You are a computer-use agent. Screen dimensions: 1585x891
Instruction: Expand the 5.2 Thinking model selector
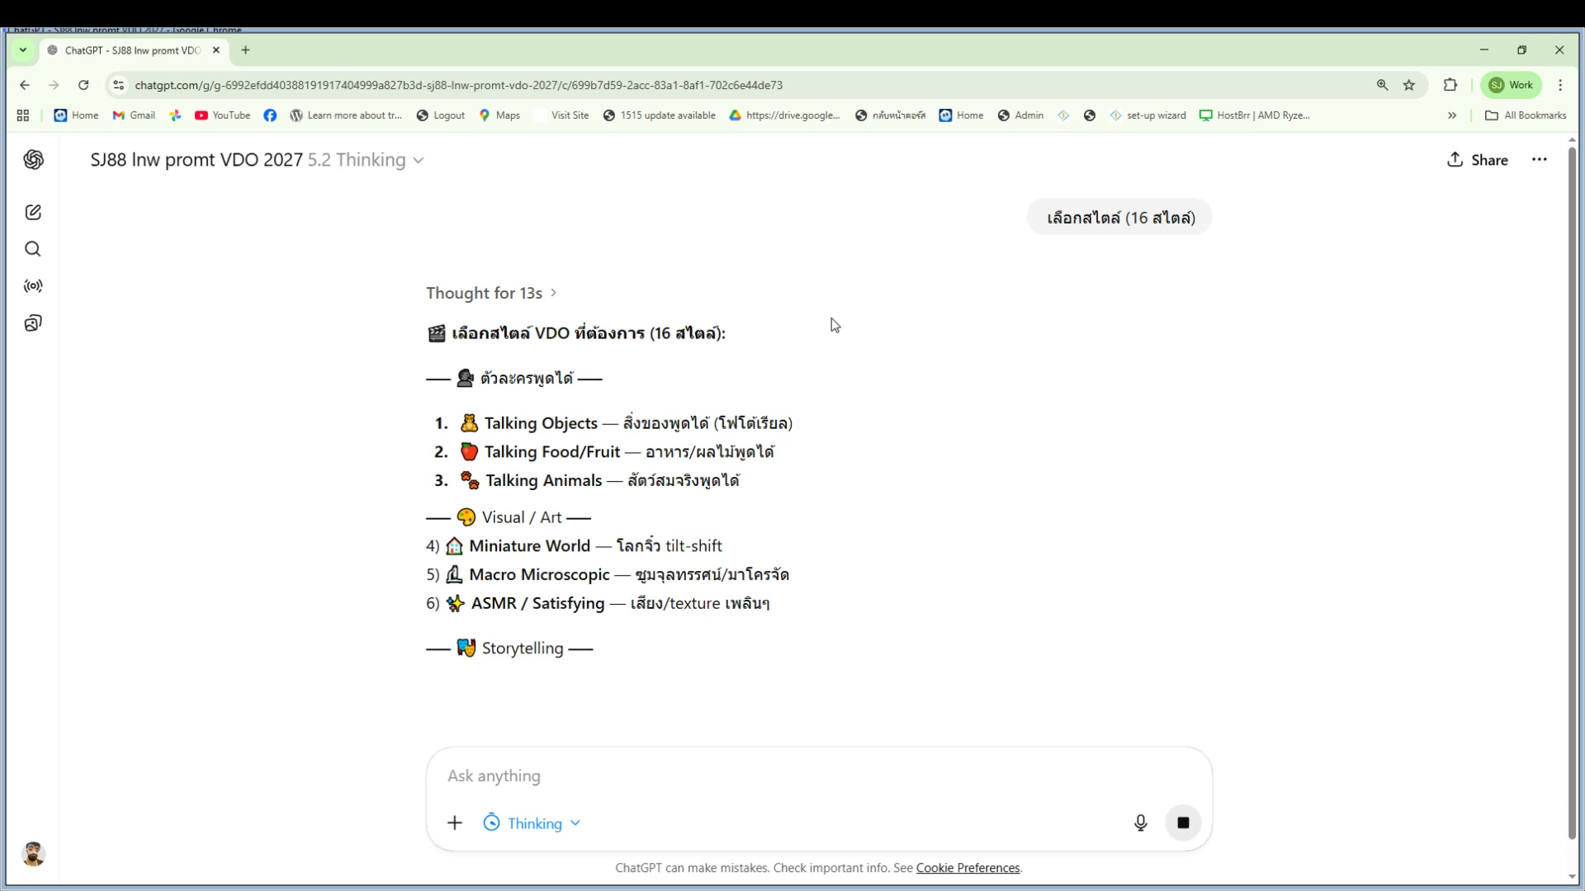366,160
